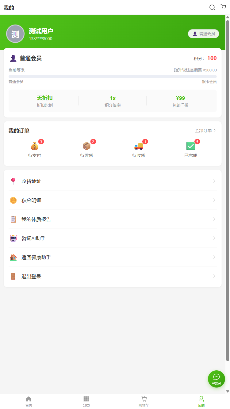Switch to 首页 tab
Viewport: 230px width, 409px height.
(29, 401)
